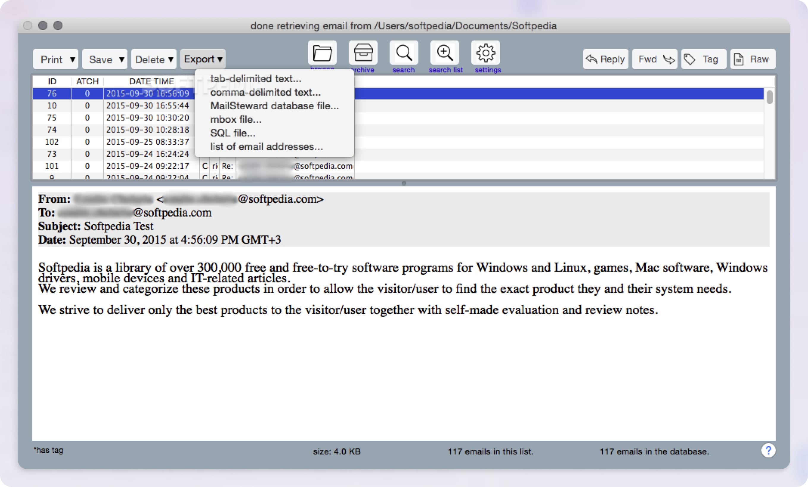This screenshot has height=487, width=808.
Task: Click the archive icon in the toolbar
Action: coord(362,53)
